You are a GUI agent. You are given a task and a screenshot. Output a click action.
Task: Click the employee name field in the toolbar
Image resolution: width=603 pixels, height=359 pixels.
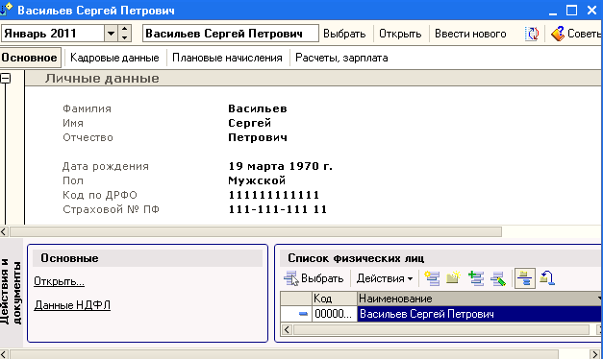231,34
